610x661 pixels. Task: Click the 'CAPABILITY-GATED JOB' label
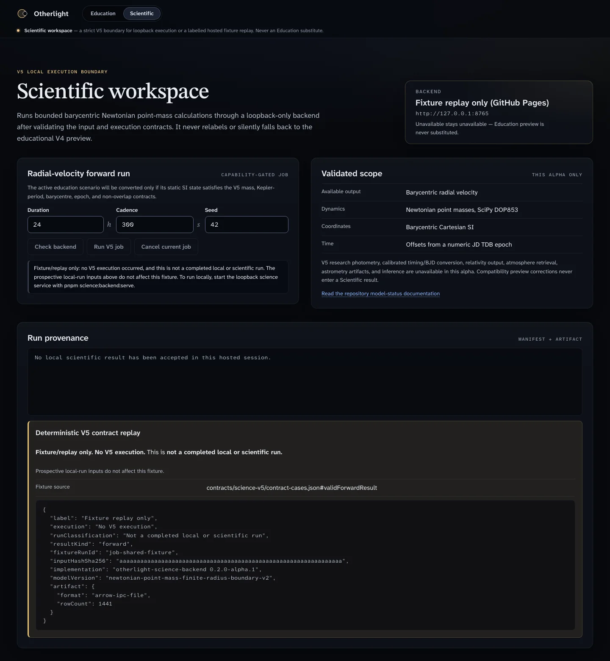[255, 175]
